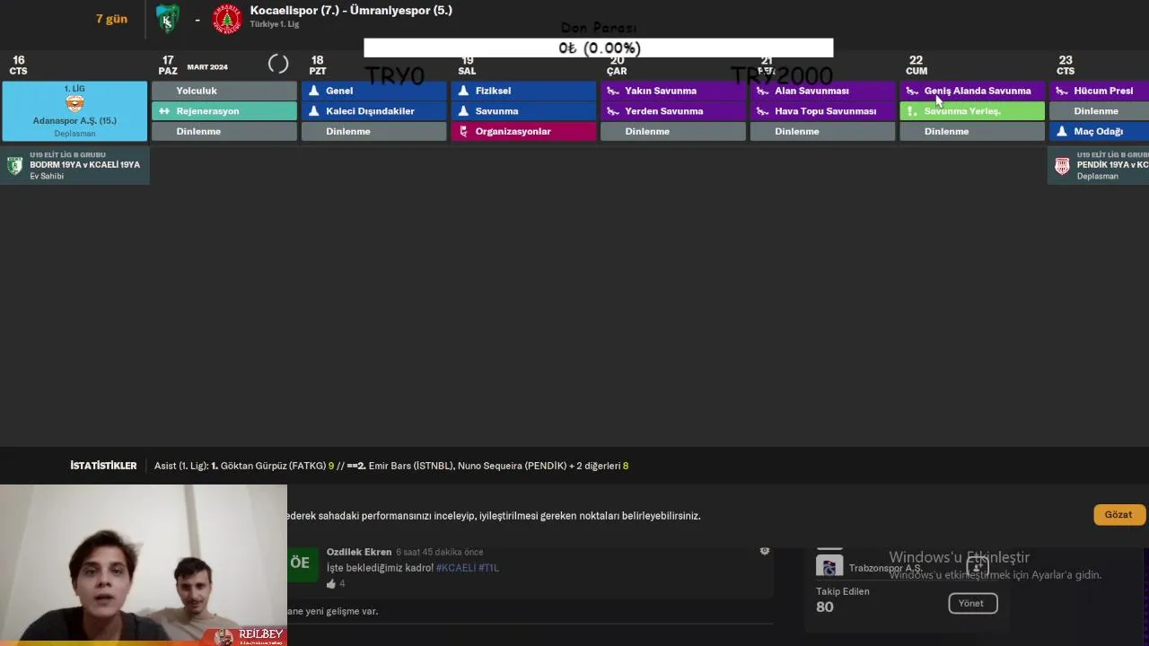Click the Maç Odağı cone icon

(1062, 131)
